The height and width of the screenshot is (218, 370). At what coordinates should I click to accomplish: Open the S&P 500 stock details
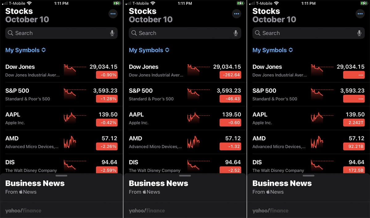tap(31, 94)
